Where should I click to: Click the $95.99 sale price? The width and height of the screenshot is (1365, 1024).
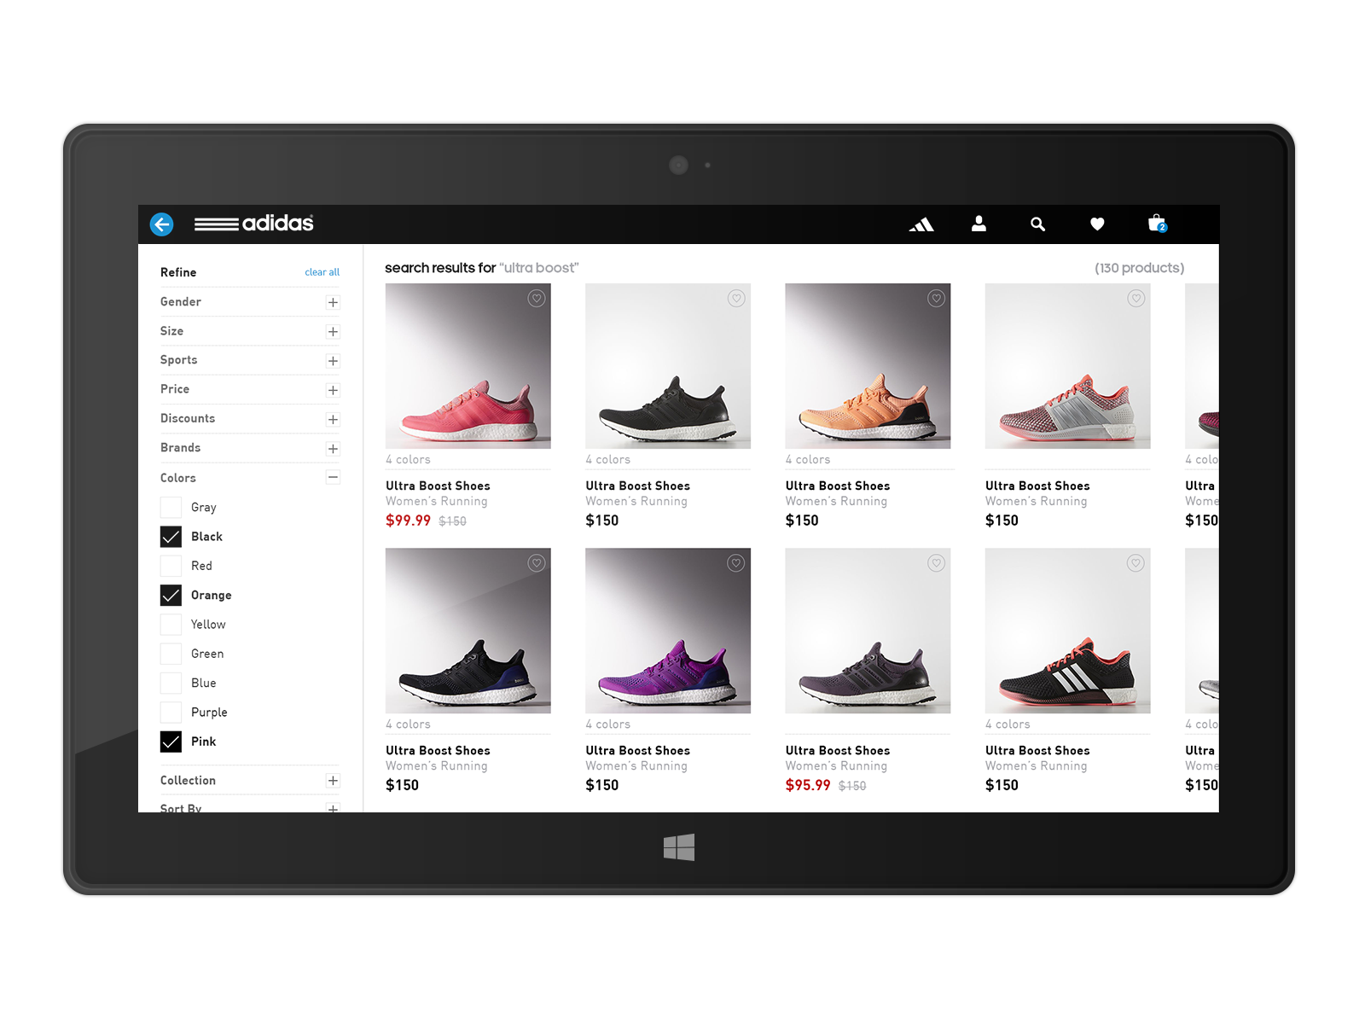point(807,785)
